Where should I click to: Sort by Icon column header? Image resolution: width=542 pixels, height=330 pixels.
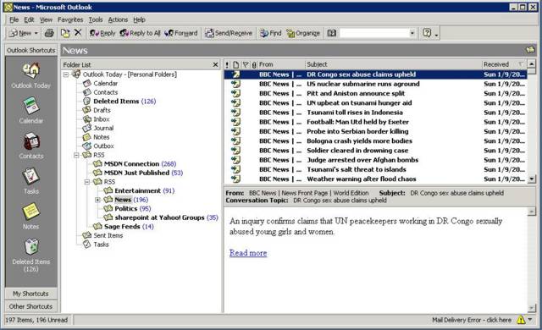tap(235, 64)
